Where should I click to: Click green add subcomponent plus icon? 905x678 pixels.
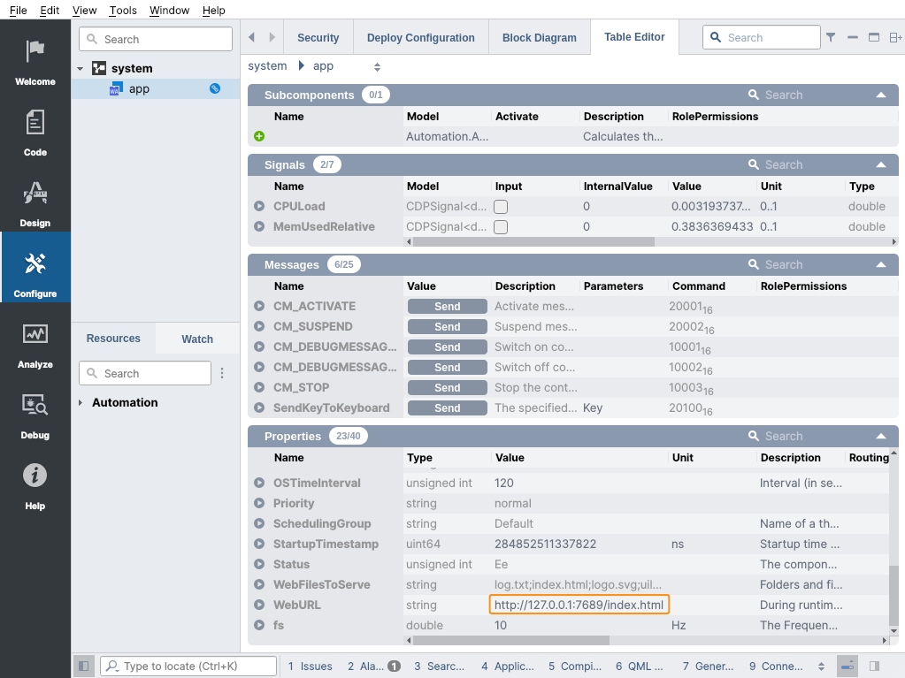click(x=259, y=136)
